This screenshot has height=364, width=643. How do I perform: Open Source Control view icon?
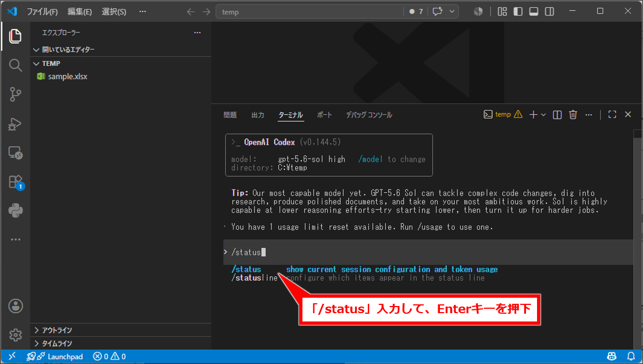(15, 94)
